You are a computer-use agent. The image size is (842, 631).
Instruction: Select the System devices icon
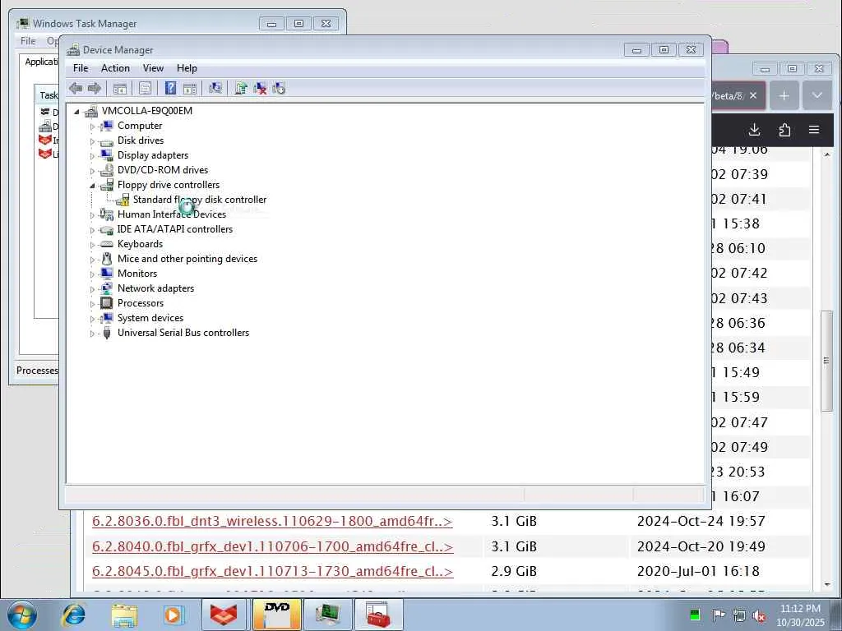[x=107, y=318]
